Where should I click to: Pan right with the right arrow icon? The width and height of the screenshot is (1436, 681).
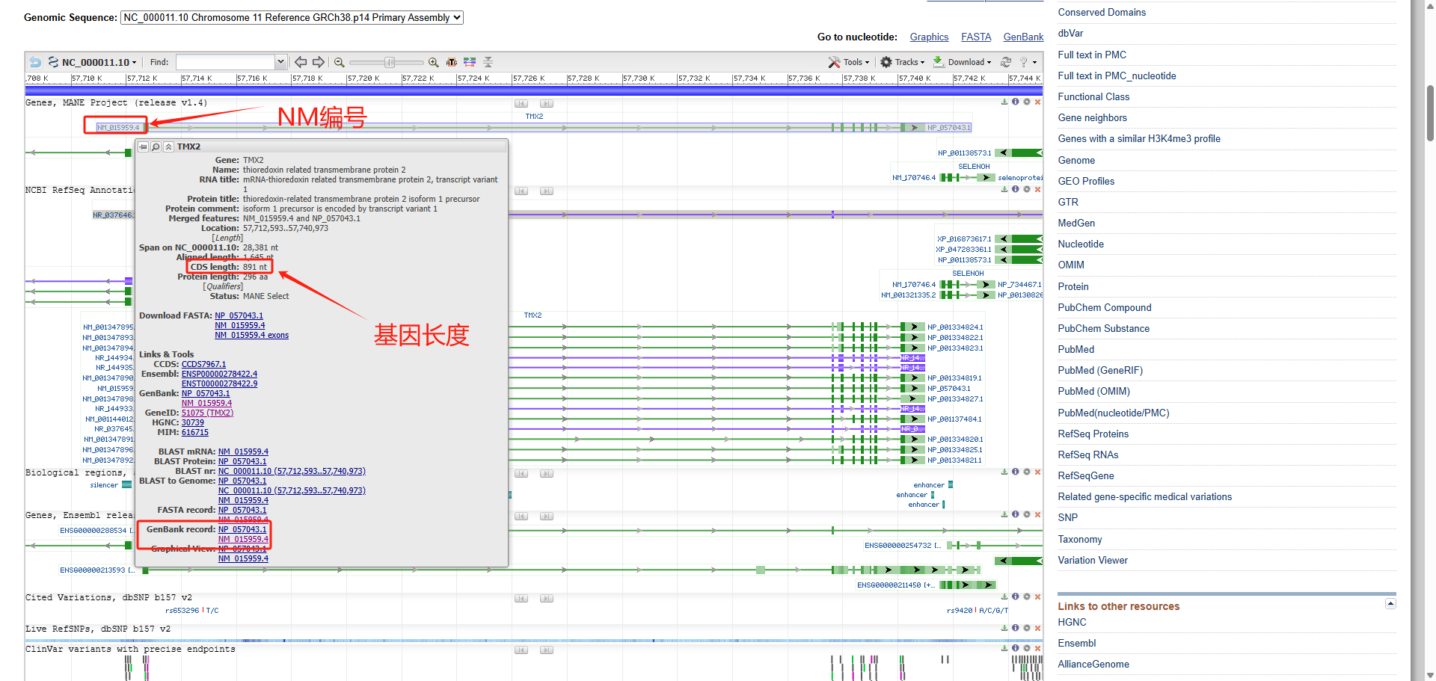pyautogui.click(x=319, y=62)
